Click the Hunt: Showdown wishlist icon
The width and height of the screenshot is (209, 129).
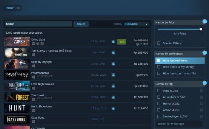click(113, 108)
